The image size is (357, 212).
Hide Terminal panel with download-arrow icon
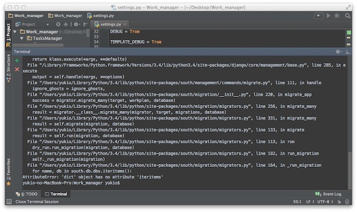(x=347, y=52)
